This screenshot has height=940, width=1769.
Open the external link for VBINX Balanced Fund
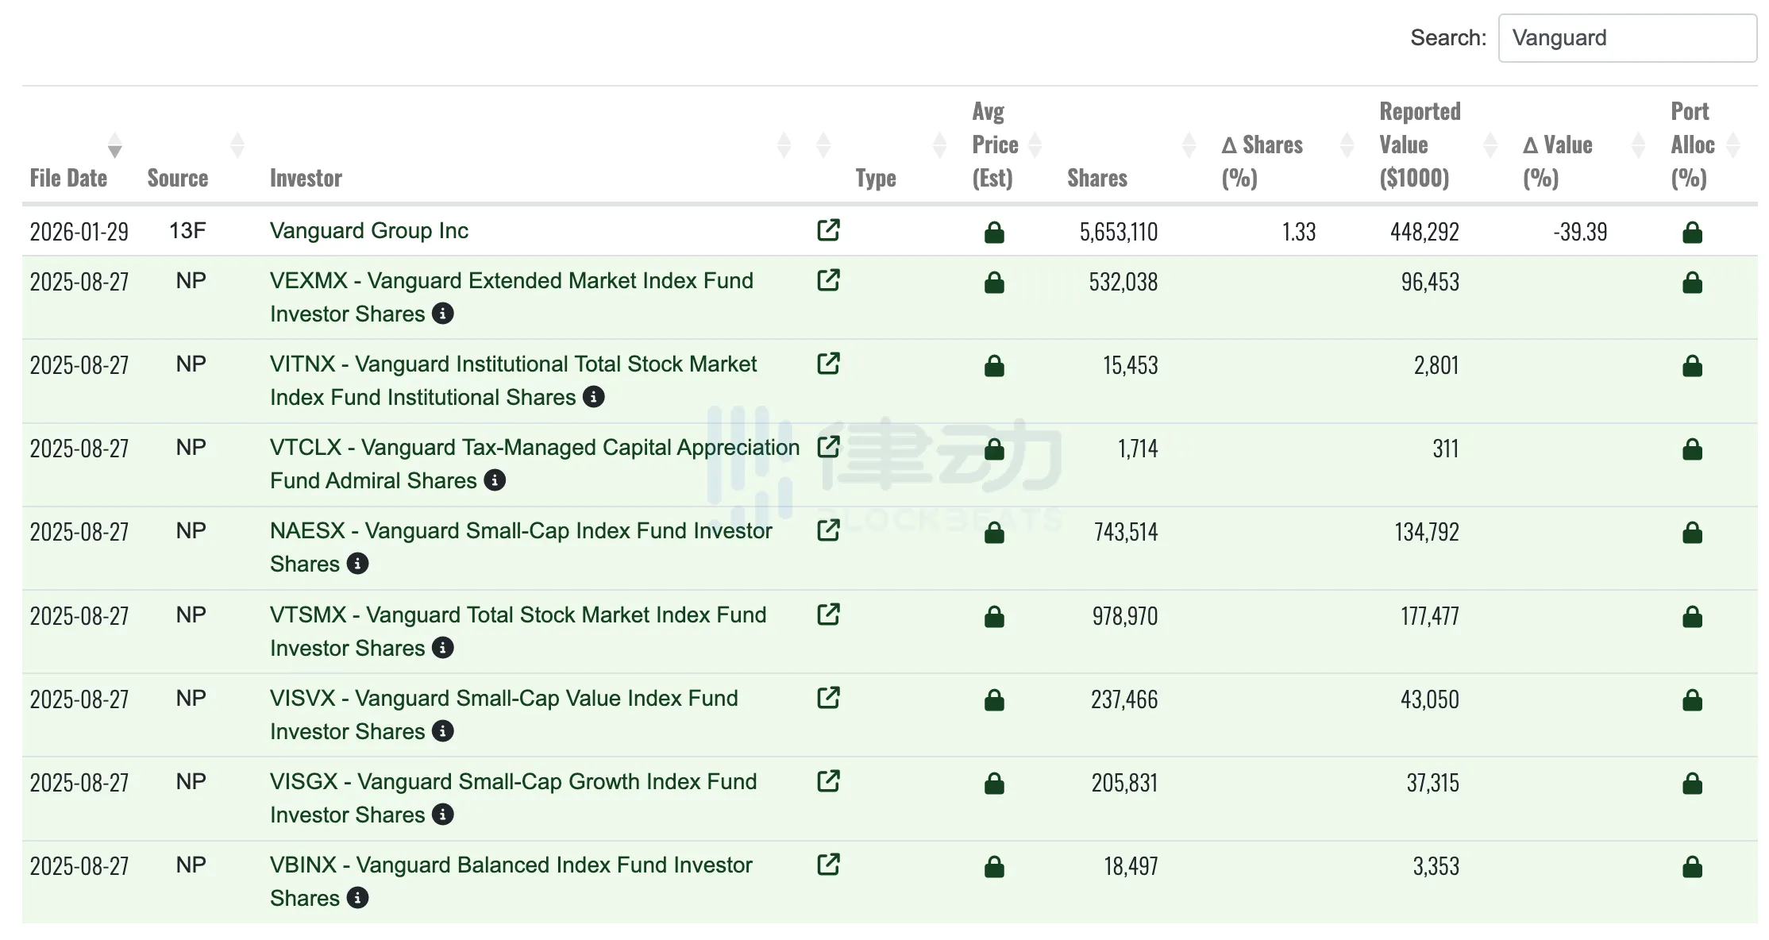click(828, 865)
